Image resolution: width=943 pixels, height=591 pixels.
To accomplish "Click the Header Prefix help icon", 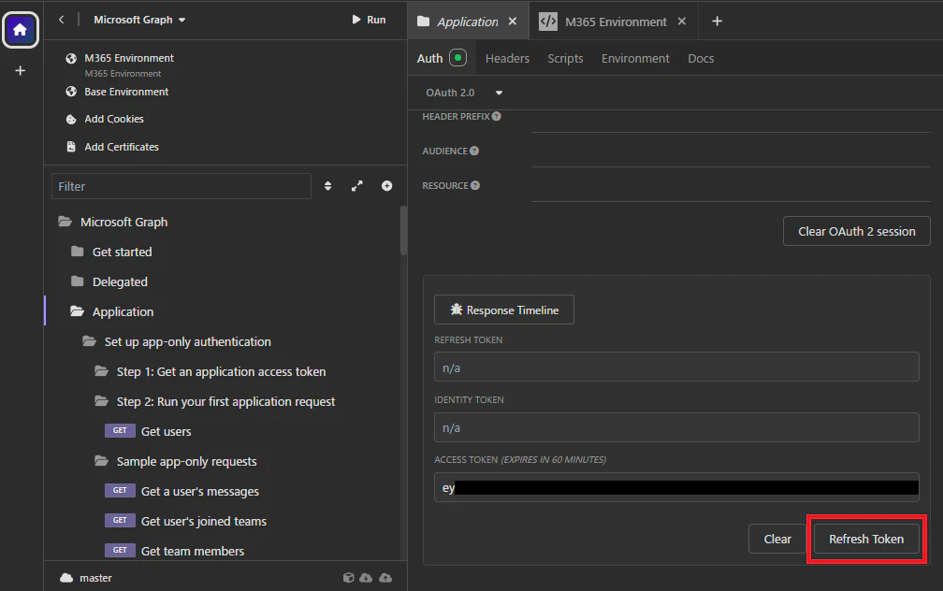I will [x=496, y=117].
